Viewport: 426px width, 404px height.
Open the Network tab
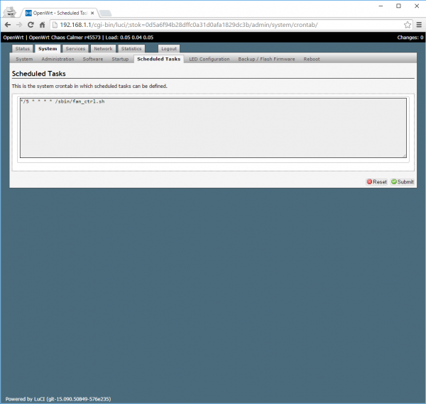(x=103, y=49)
